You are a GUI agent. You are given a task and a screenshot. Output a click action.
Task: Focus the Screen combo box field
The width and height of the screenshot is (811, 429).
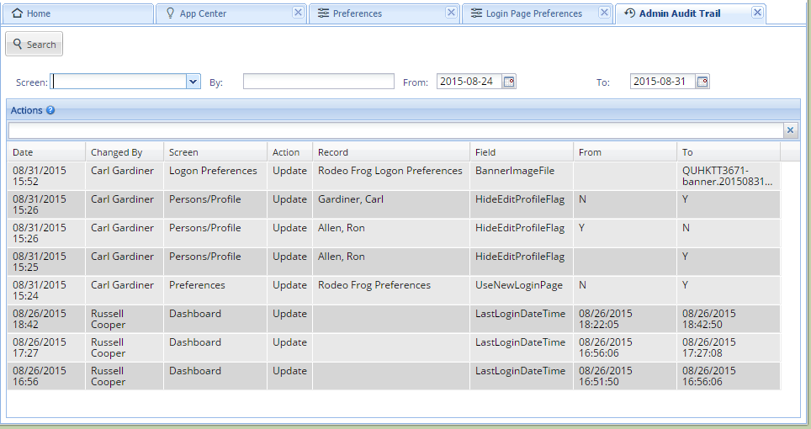[119, 82]
